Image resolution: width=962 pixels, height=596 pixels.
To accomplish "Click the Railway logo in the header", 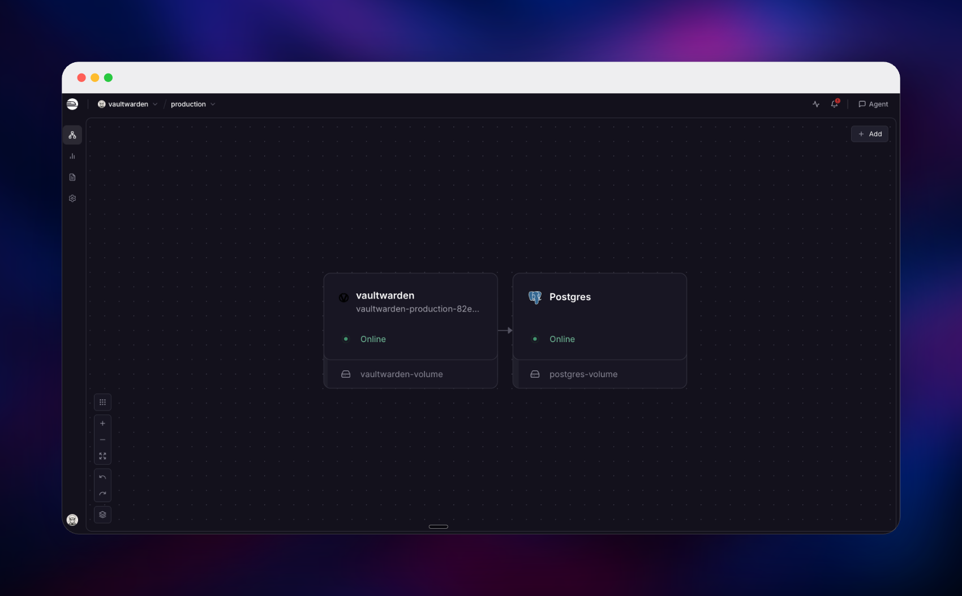I will click(72, 104).
